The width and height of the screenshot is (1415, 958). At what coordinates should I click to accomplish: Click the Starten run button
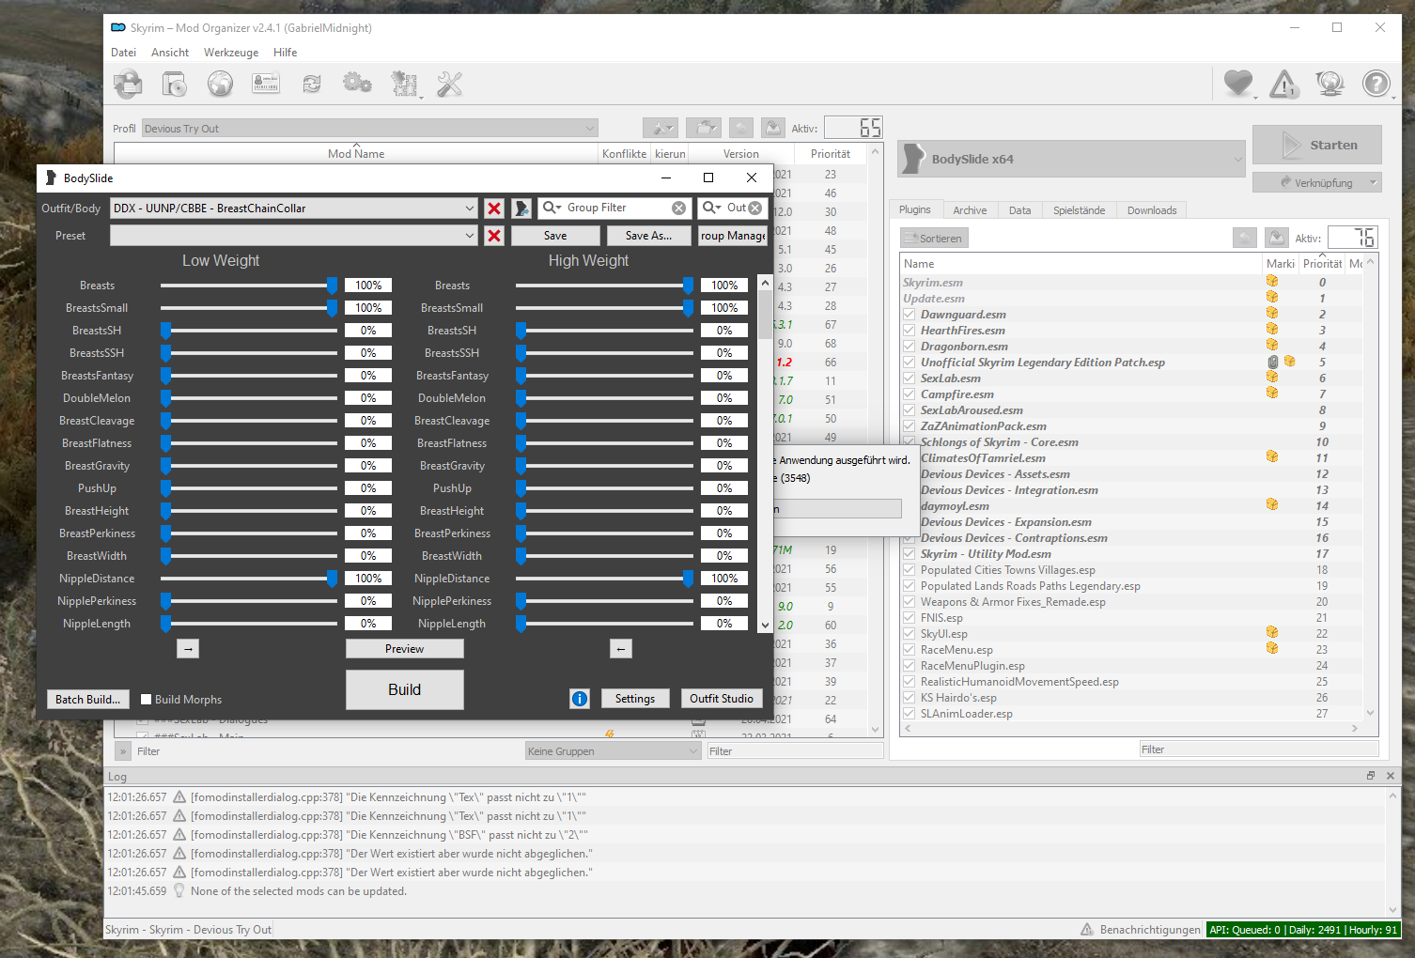coord(1317,145)
